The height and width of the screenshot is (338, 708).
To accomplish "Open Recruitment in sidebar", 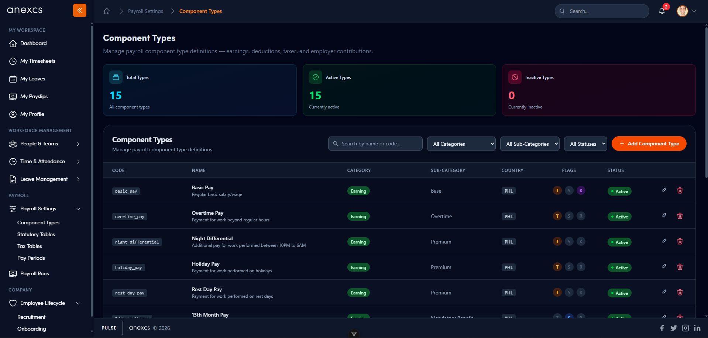I will pos(31,317).
